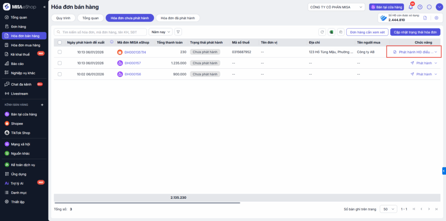The height and width of the screenshot is (221, 446).
Task: Click the refresh icon above the table
Action: click(322, 32)
